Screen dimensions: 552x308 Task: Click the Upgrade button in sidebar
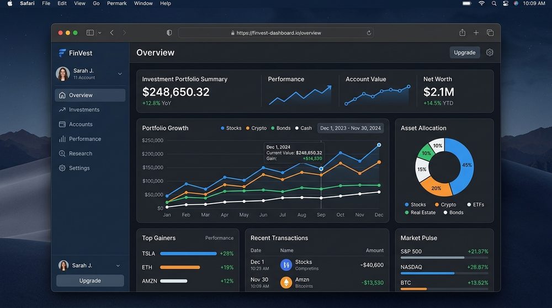[x=90, y=280]
